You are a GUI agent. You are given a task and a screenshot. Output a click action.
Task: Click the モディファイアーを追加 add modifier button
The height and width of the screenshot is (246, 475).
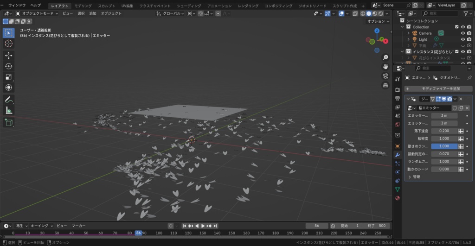pyautogui.click(x=438, y=88)
